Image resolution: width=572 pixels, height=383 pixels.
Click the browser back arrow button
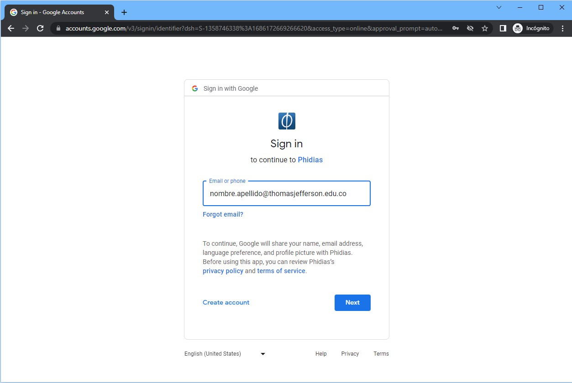point(11,28)
